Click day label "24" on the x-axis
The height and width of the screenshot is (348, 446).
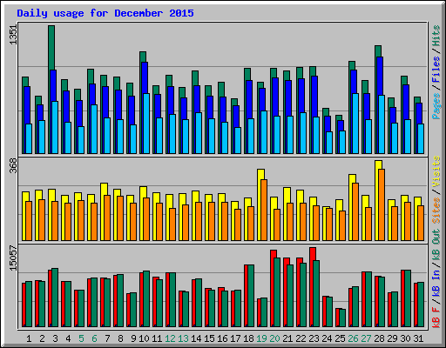[327, 338]
